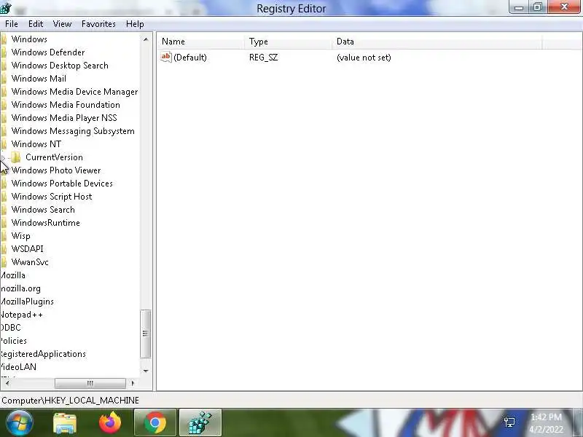Viewport: 583px width, 437px height.
Task: Select the Windows Search key
Action: click(x=43, y=210)
